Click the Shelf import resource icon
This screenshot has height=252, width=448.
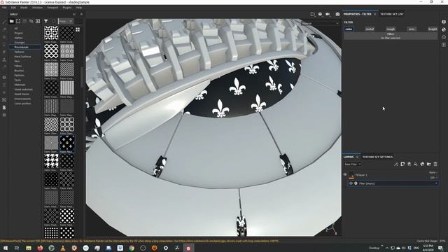38,21
